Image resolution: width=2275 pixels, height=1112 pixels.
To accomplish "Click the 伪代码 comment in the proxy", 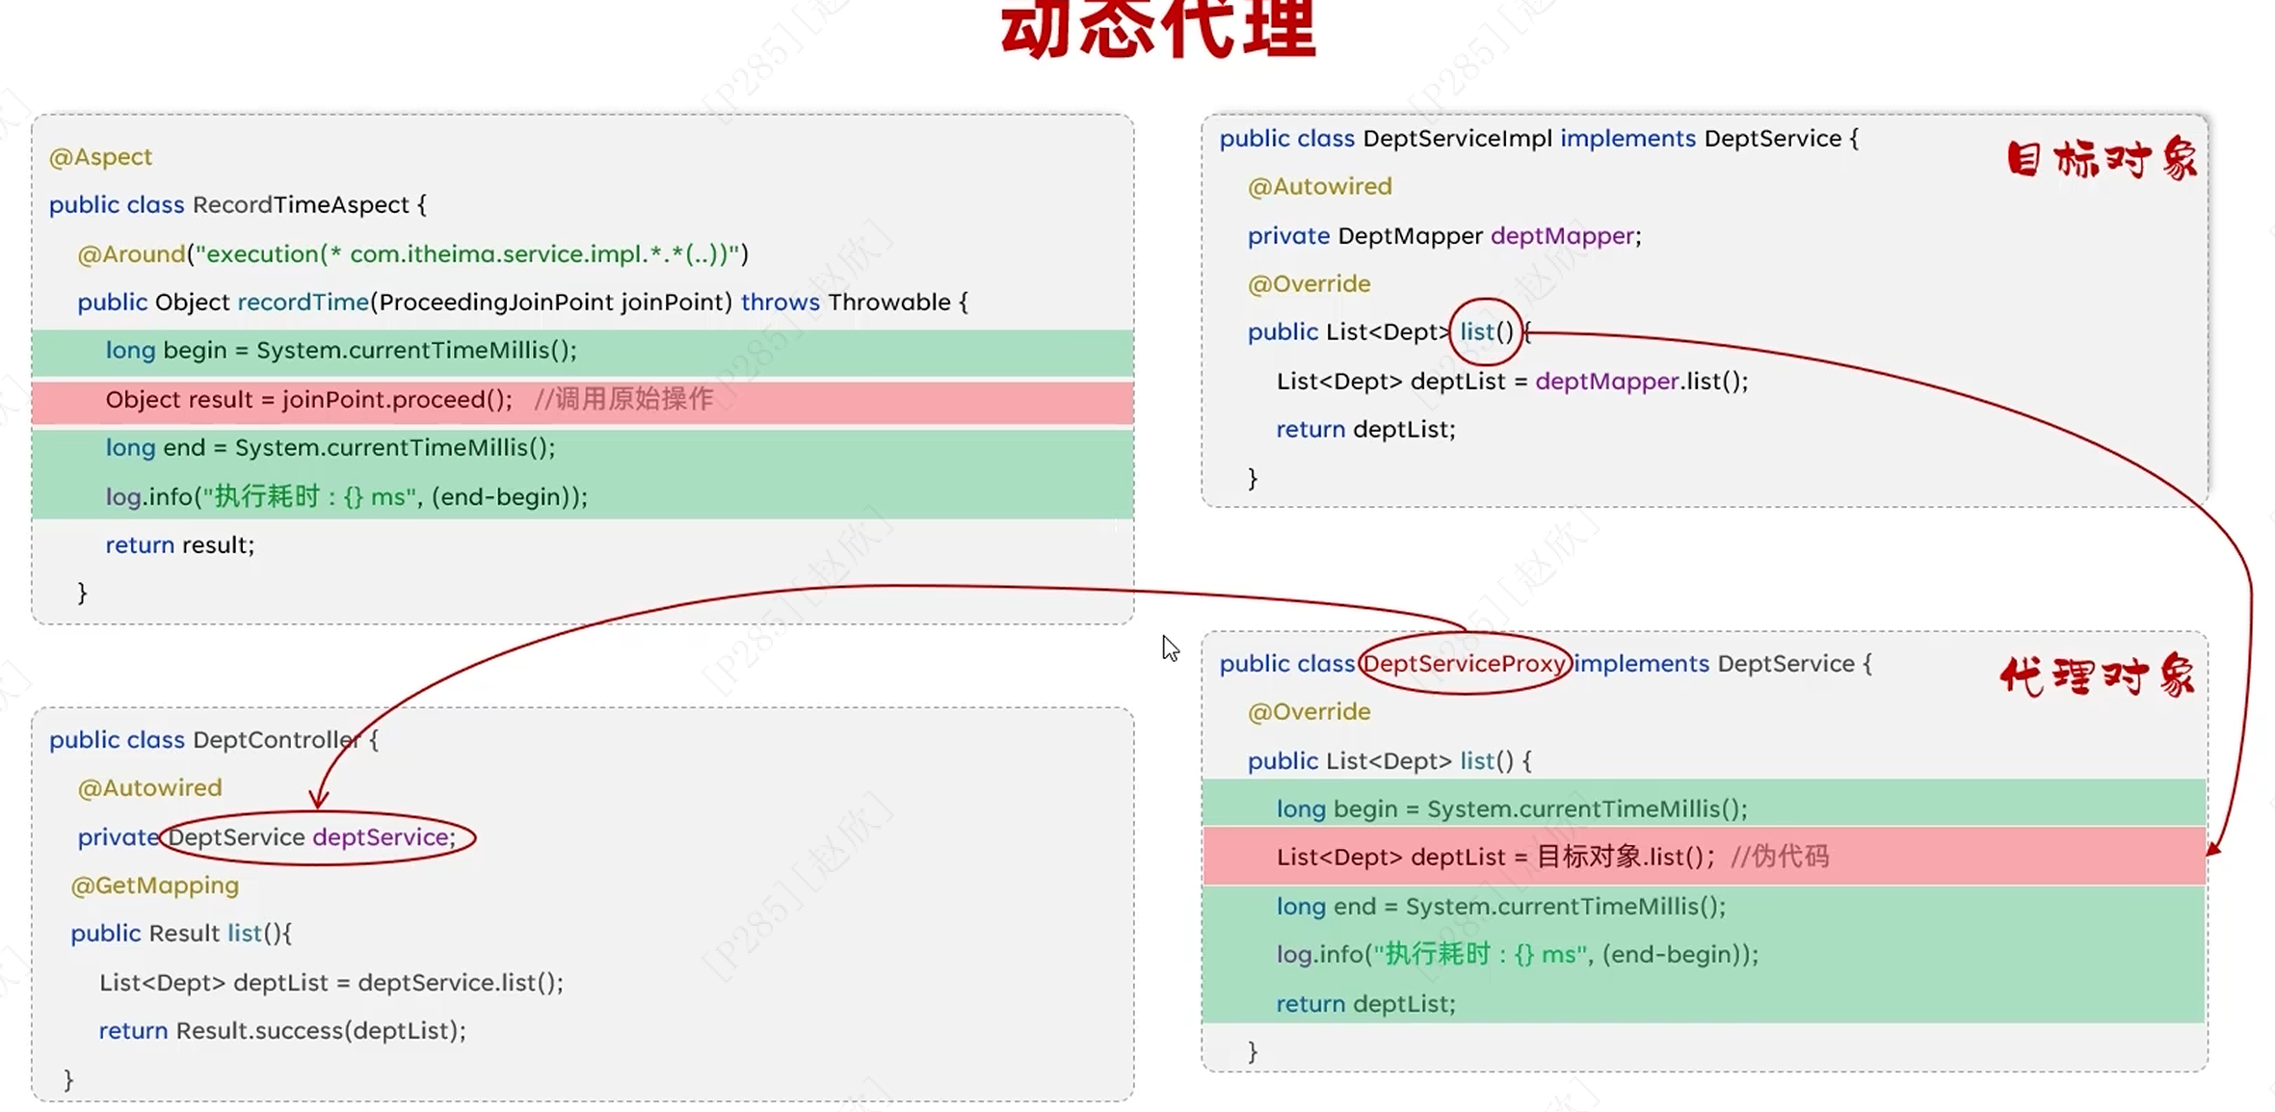I will point(1779,857).
